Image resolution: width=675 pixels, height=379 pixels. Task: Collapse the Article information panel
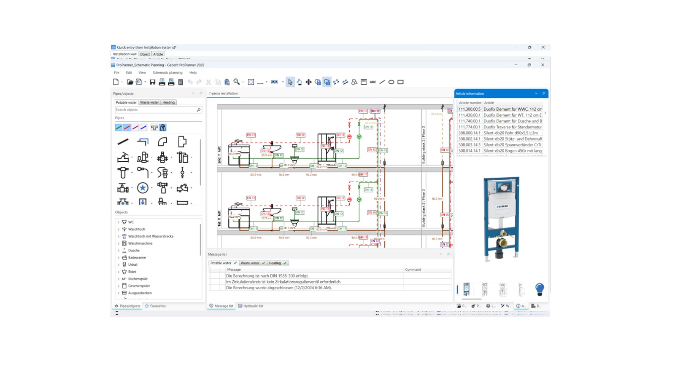click(x=536, y=93)
